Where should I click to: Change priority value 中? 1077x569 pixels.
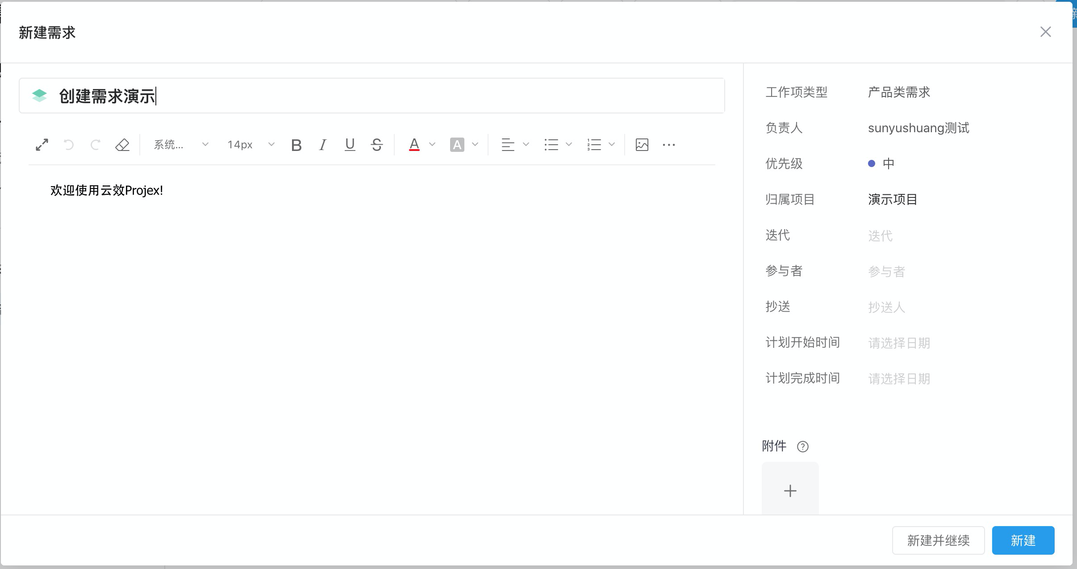tap(881, 163)
